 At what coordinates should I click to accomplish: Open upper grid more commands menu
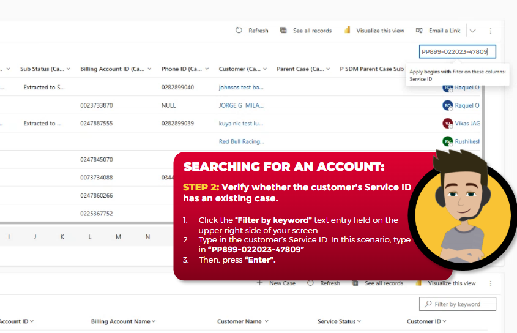(491, 31)
